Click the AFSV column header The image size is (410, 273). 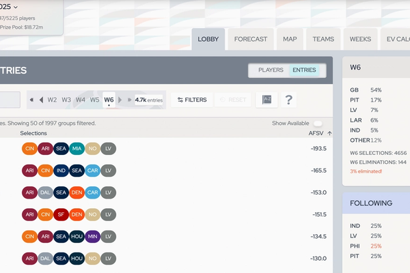coord(316,133)
